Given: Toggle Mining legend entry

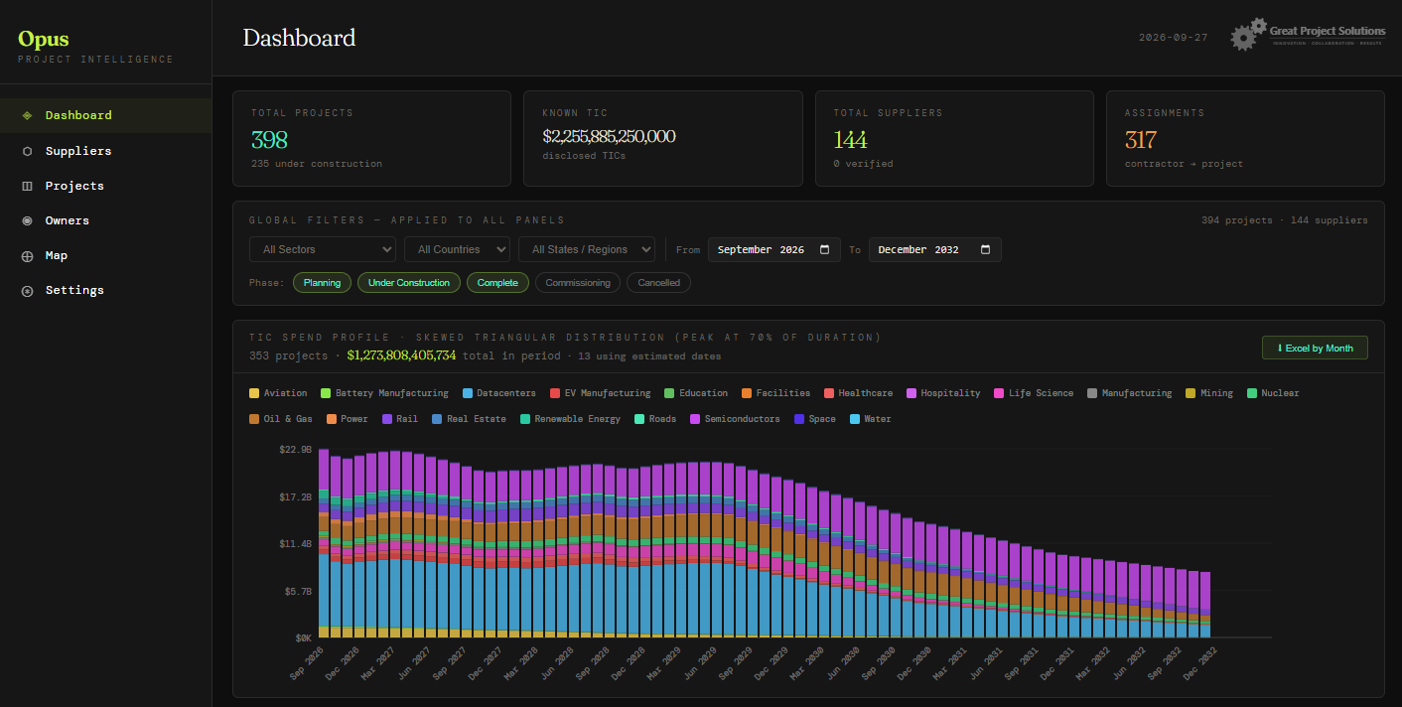Looking at the screenshot, I should (1208, 393).
